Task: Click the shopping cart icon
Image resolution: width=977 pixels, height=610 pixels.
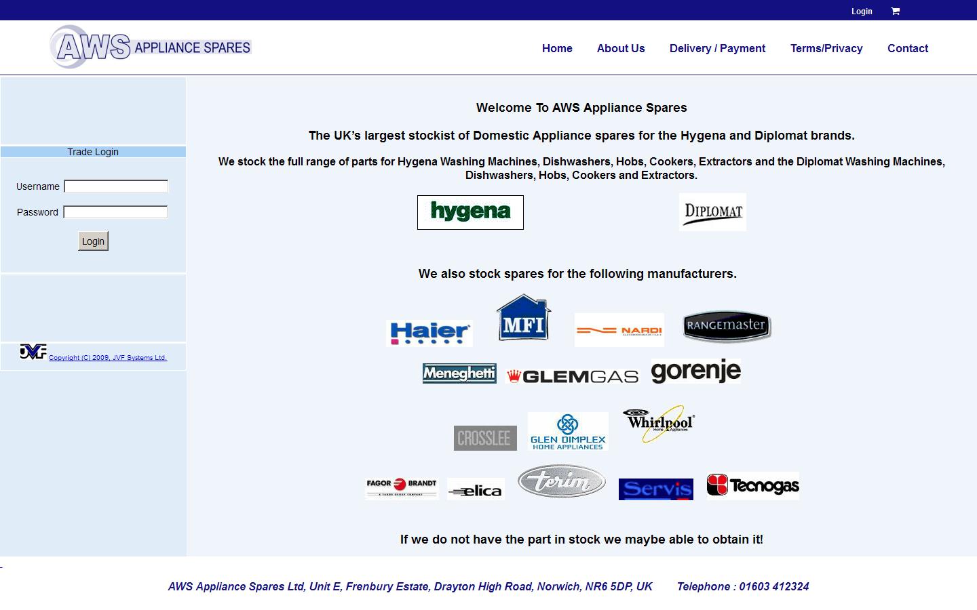Action: [x=895, y=10]
